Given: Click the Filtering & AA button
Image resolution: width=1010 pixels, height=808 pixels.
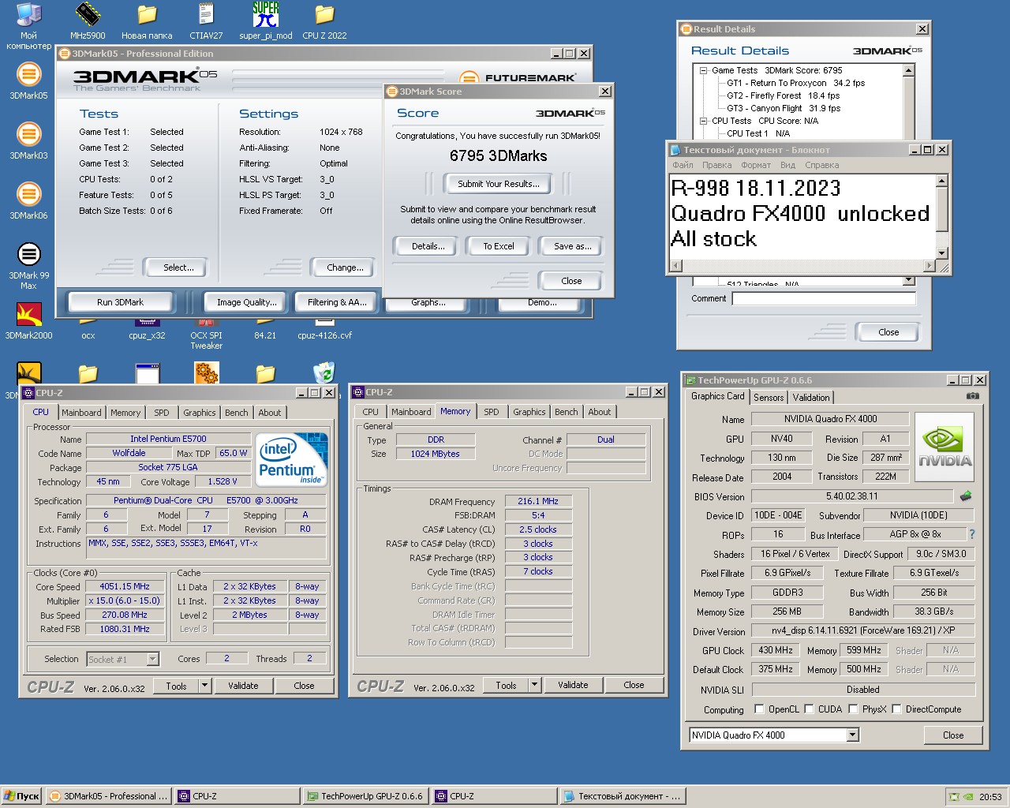Looking at the screenshot, I should click(x=337, y=302).
